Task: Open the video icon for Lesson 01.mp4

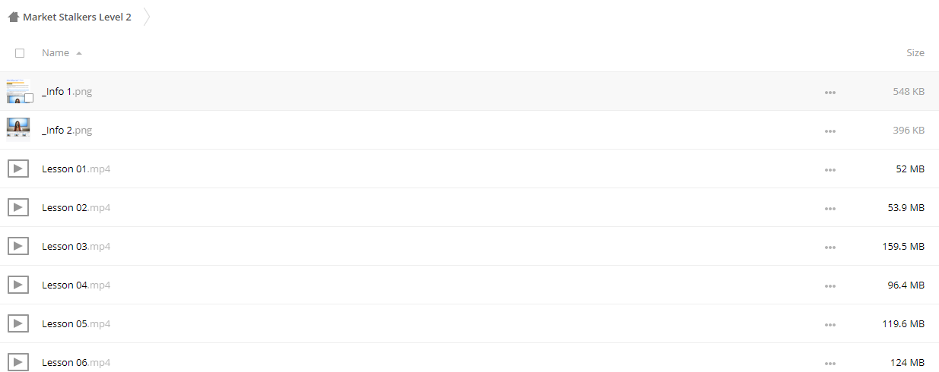Action: [18, 169]
